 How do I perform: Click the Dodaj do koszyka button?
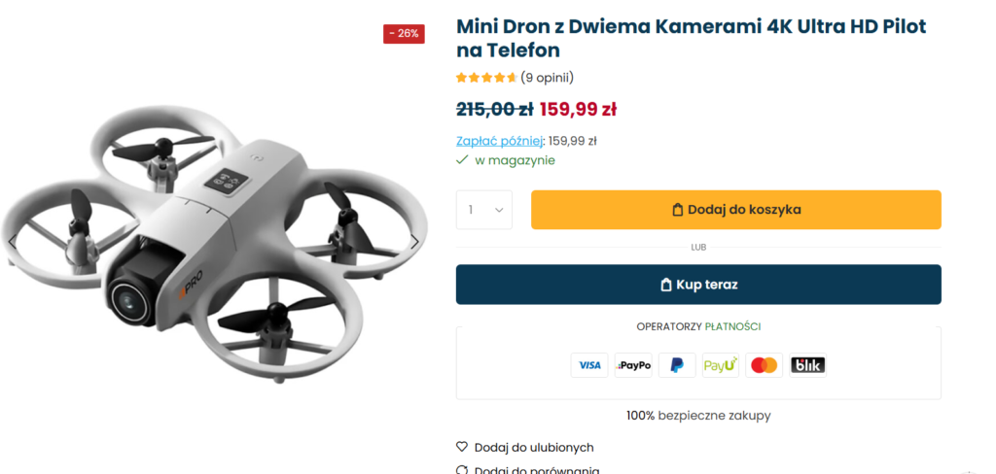[736, 210]
